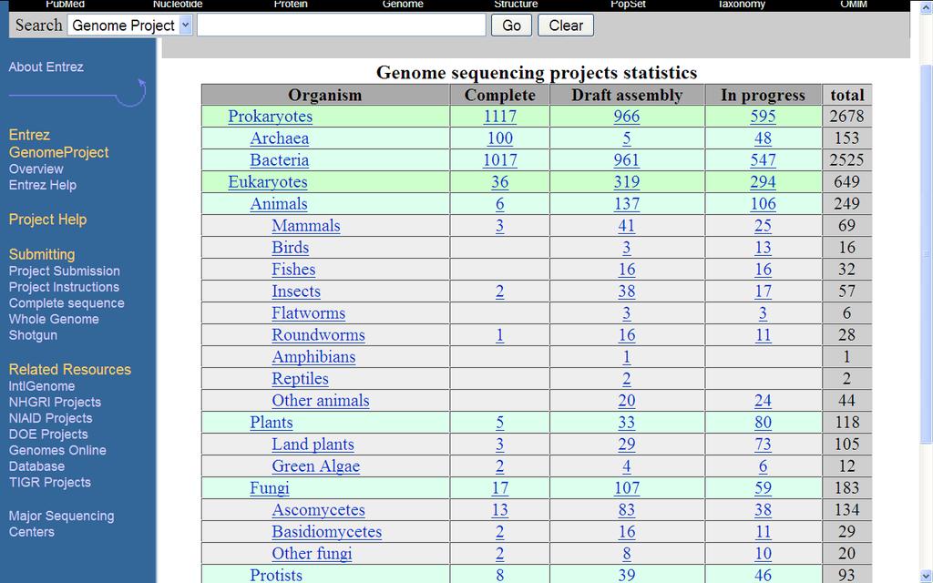
Task: Open the OMIM tab in top navigation
Action: [x=854, y=5]
